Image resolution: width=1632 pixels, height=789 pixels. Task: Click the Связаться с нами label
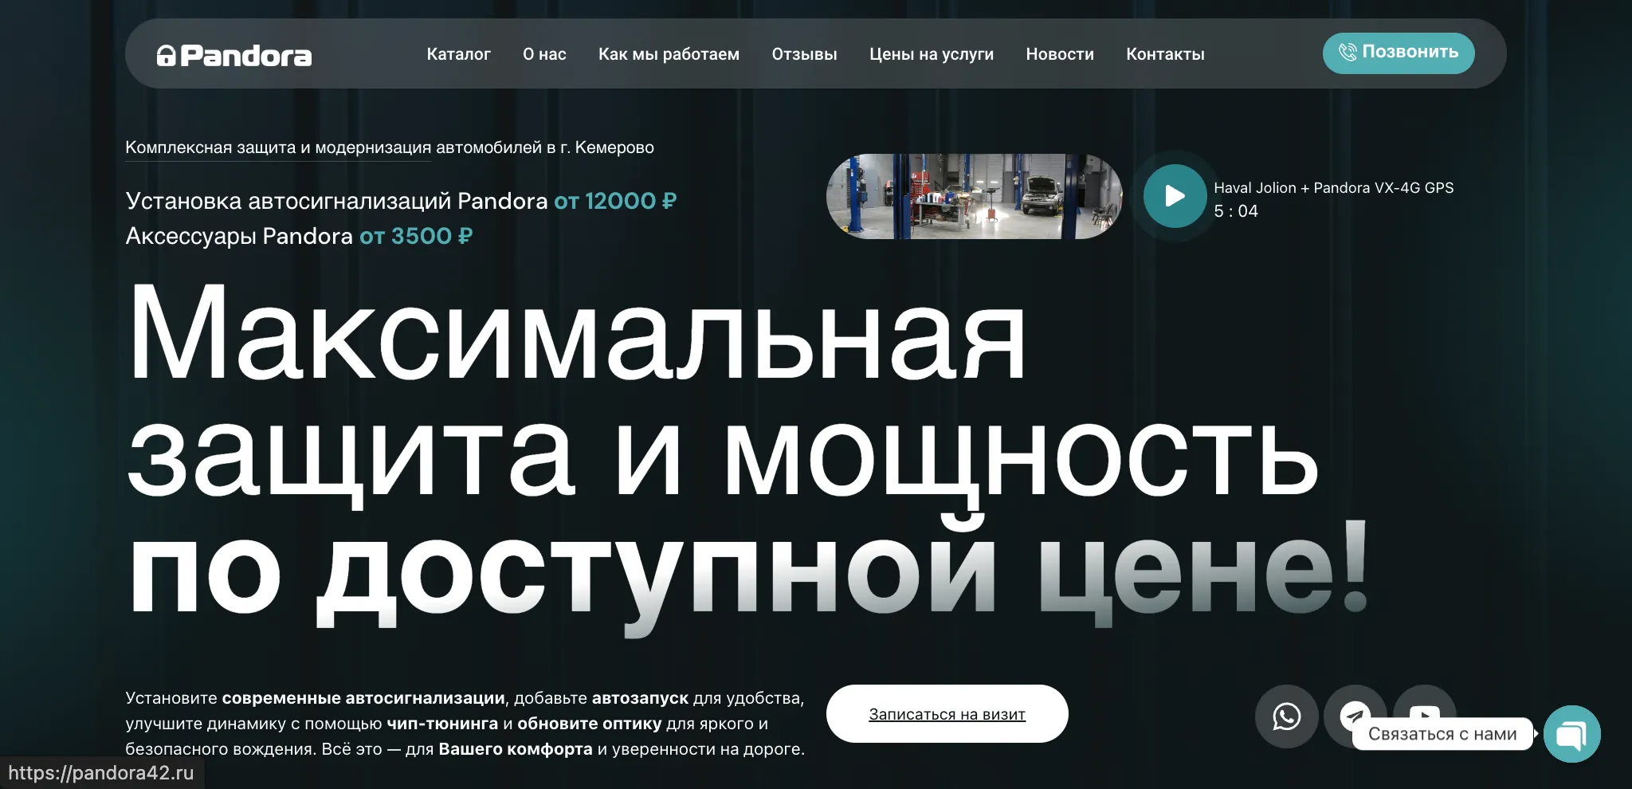click(1442, 734)
